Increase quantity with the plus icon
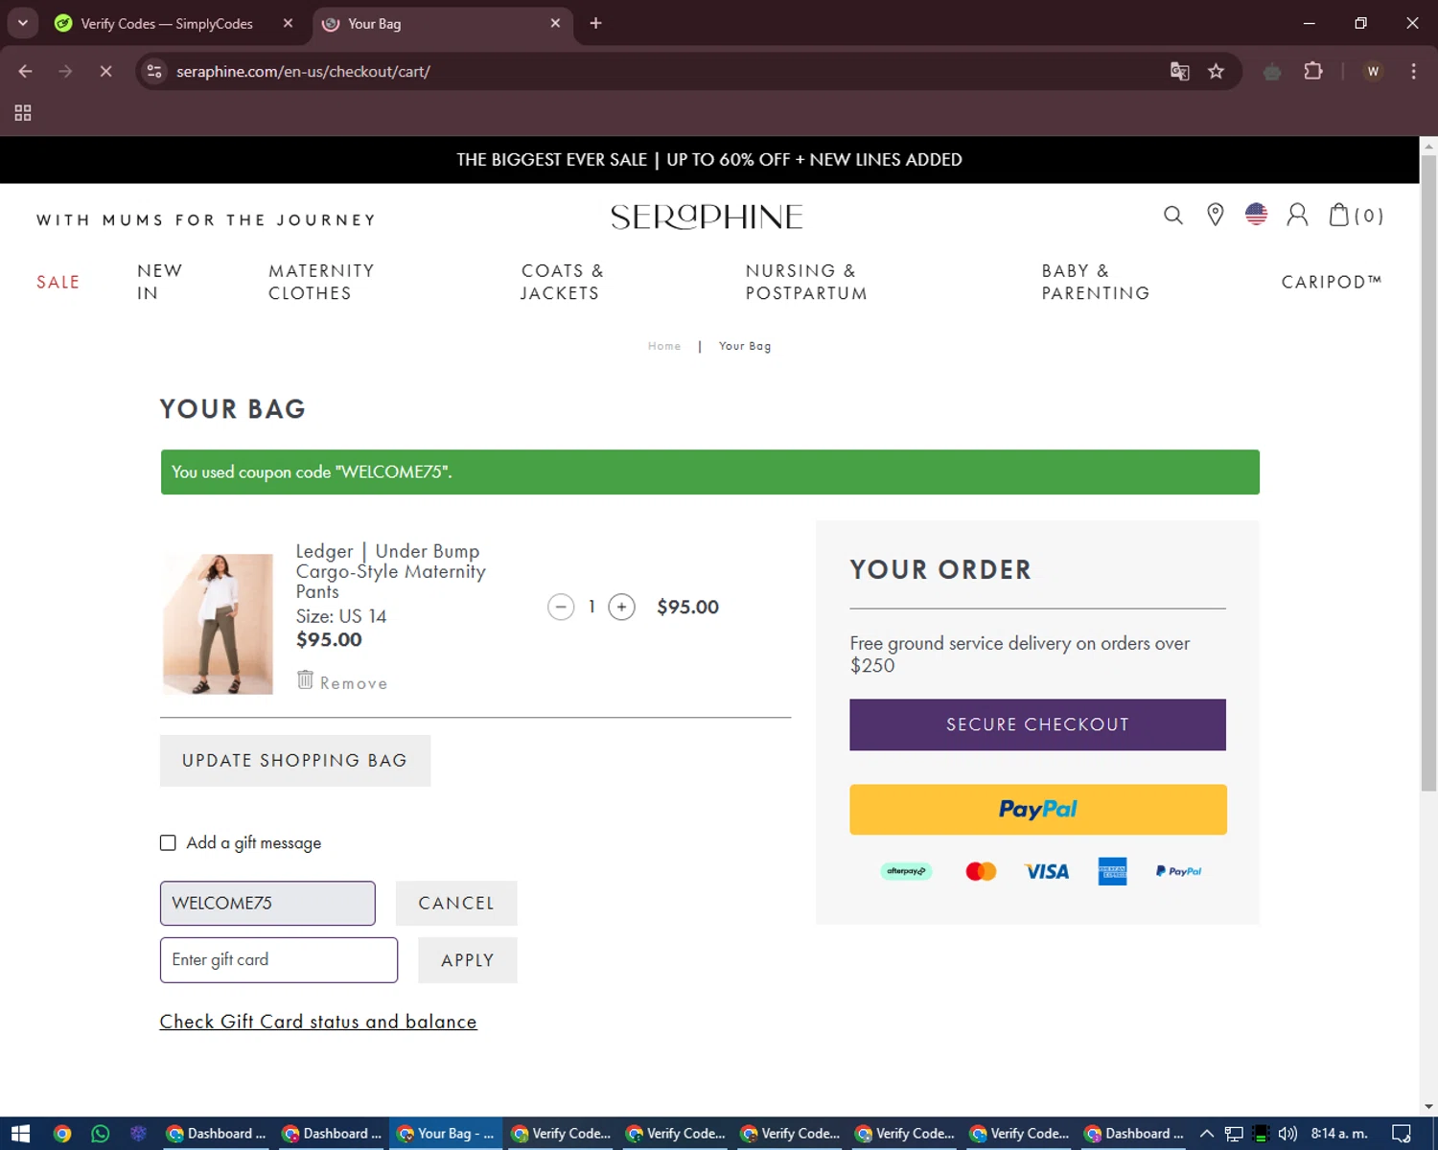Image resolution: width=1438 pixels, height=1150 pixels. 622,607
